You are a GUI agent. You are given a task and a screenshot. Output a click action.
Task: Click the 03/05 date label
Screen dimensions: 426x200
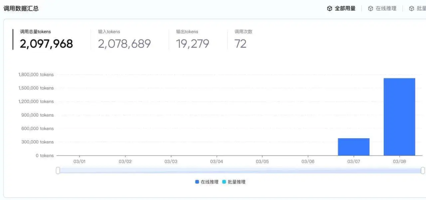[x=262, y=162]
